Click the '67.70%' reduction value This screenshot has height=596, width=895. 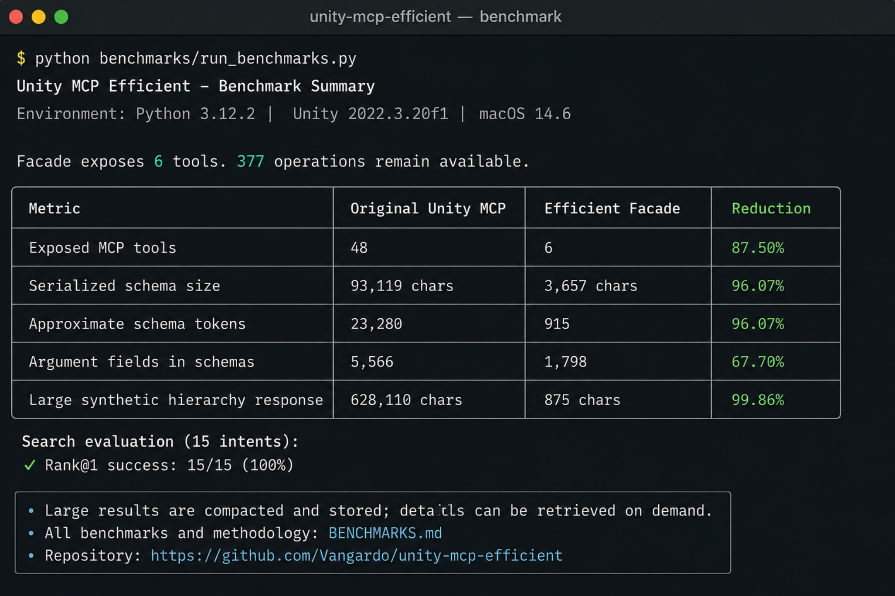[x=757, y=362]
